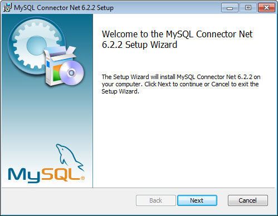Open the installer icon in title bar
The image size is (278, 216).
coord(7,8)
